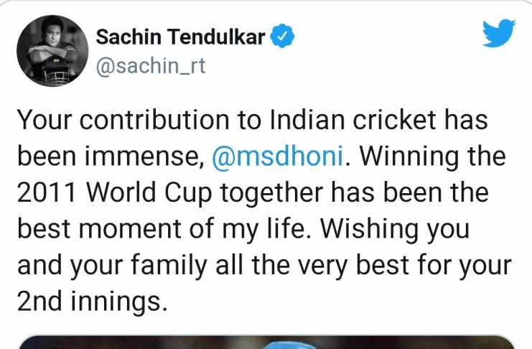Click the Twitter bird logo
This screenshot has height=349, width=532.
pos(499,33)
